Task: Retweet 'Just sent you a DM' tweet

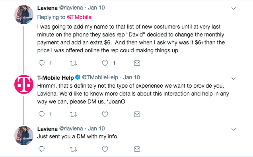Action: coord(73,149)
